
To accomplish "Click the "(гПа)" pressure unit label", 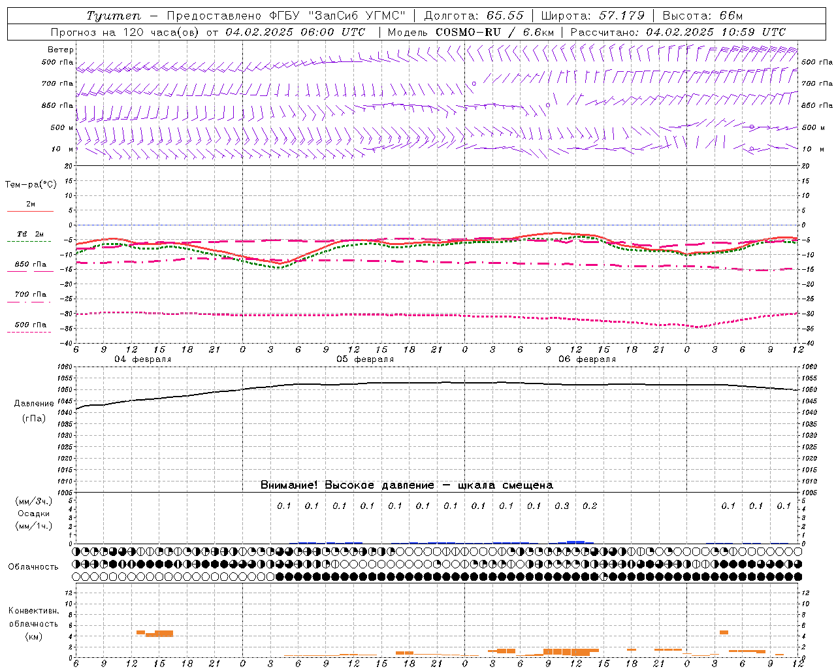I will 34,418.
